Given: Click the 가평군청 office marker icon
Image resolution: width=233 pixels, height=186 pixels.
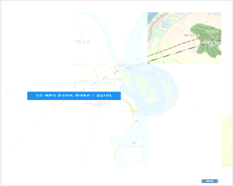Looking at the screenshot, I should pyautogui.click(x=81, y=38).
